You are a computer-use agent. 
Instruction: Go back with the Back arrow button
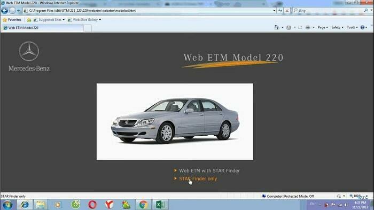4,11
